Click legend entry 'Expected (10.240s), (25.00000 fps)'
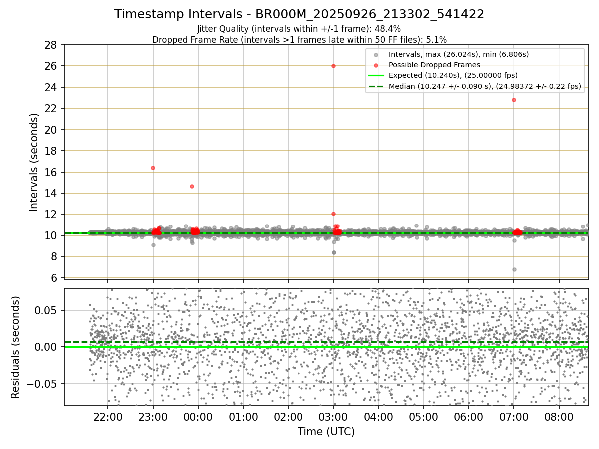This screenshot has height=449, width=599. 453,76
